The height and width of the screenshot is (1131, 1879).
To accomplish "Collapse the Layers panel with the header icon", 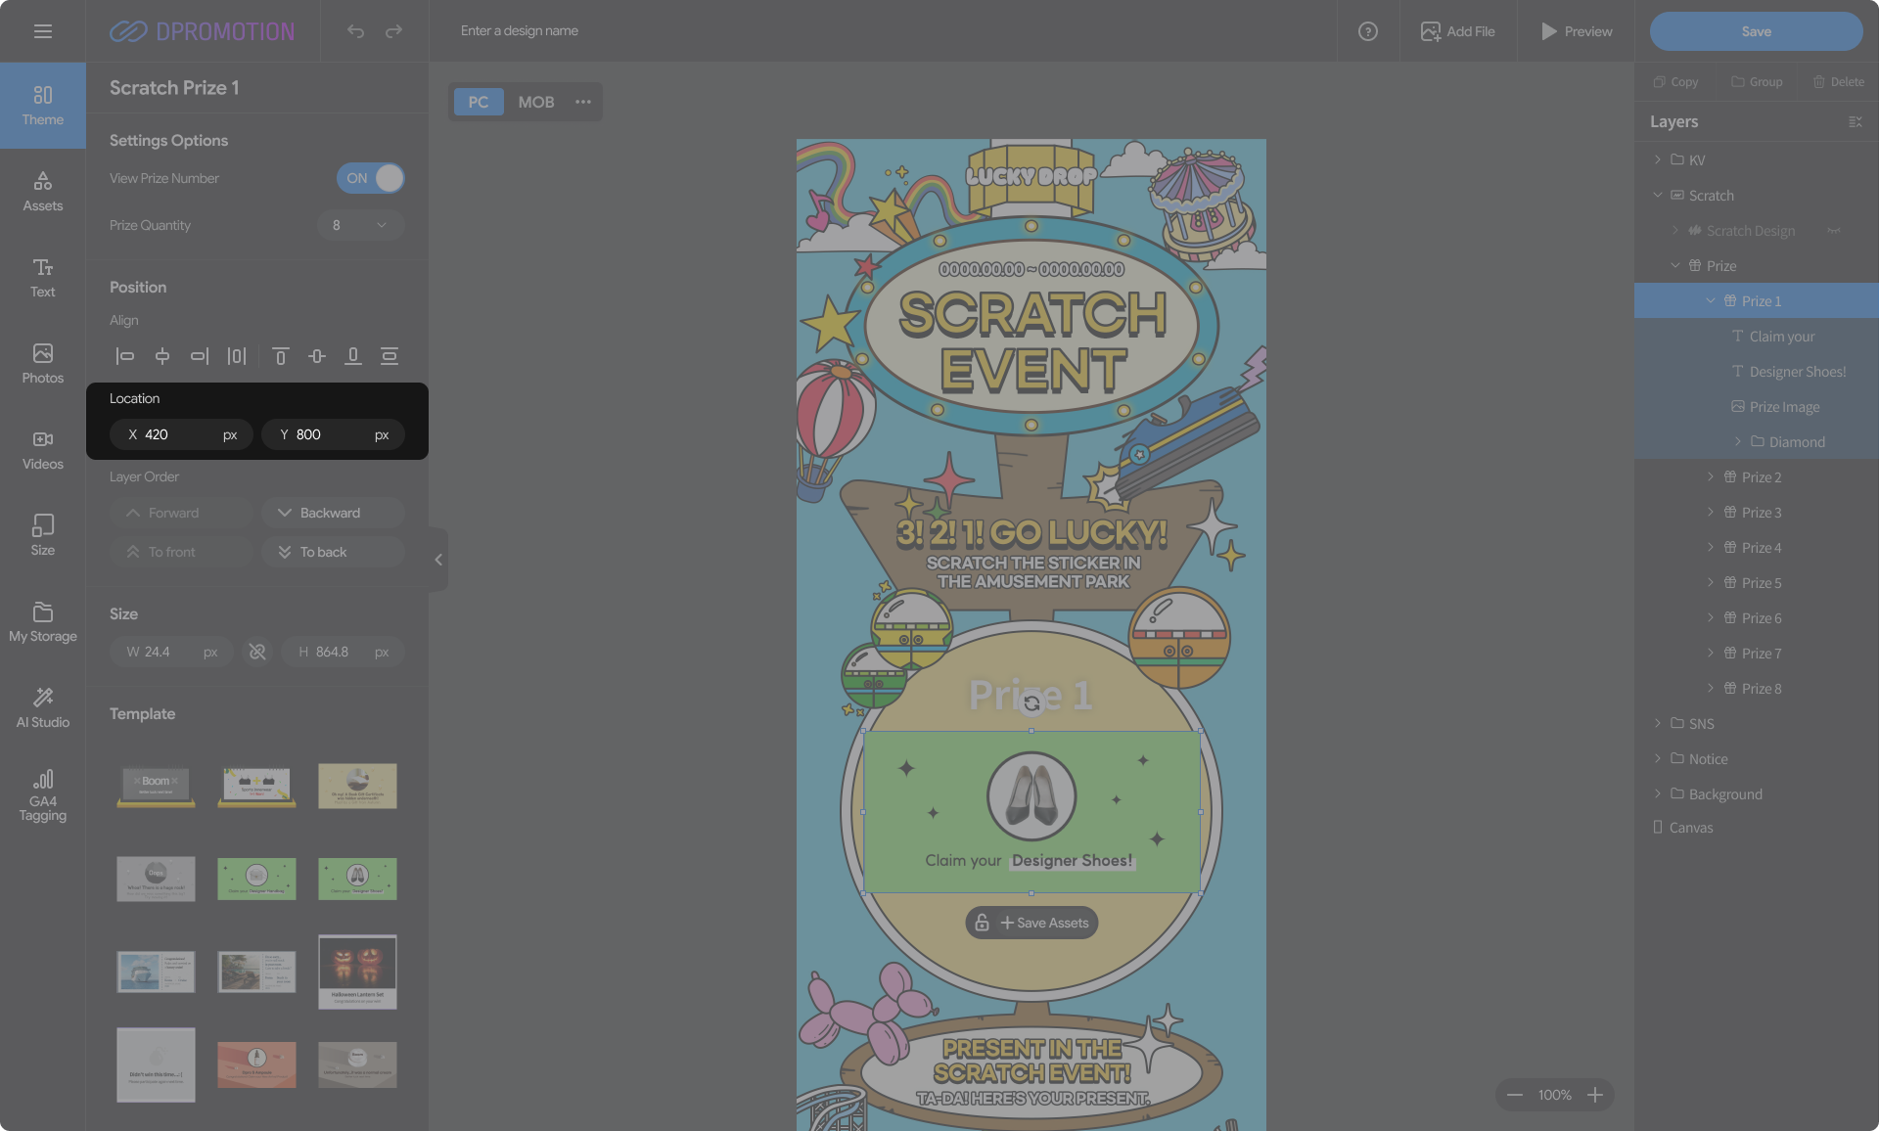I will point(1855,121).
